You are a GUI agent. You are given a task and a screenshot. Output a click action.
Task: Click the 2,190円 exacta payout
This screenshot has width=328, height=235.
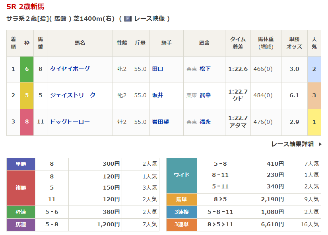(x=272, y=199)
